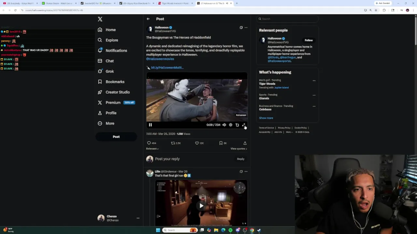Open three-dot menu on Lilin's reply
The width and height of the screenshot is (417, 234).
pyautogui.click(x=246, y=172)
